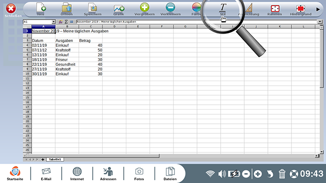Zoom in using the Vergrößern icon
Image resolution: width=326 pixels, height=183 pixels.
point(144,9)
